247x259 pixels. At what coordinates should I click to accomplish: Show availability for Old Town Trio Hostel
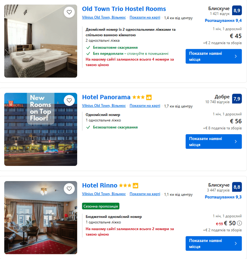[x=213, y=56]
